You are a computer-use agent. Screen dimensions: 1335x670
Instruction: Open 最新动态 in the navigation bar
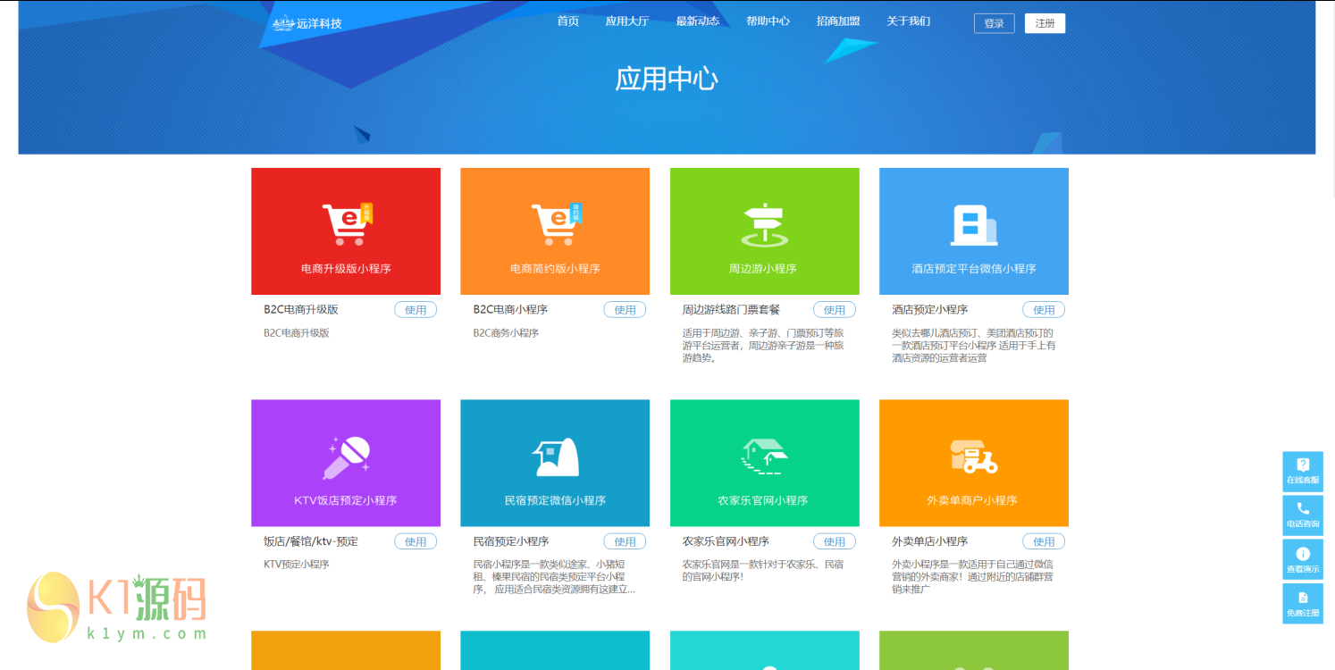(x=698, y=21)
